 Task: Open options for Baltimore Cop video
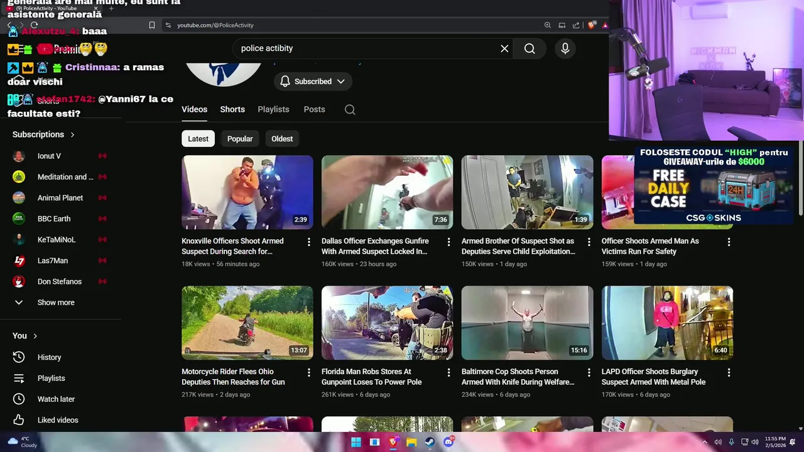[x=589, y=372]
